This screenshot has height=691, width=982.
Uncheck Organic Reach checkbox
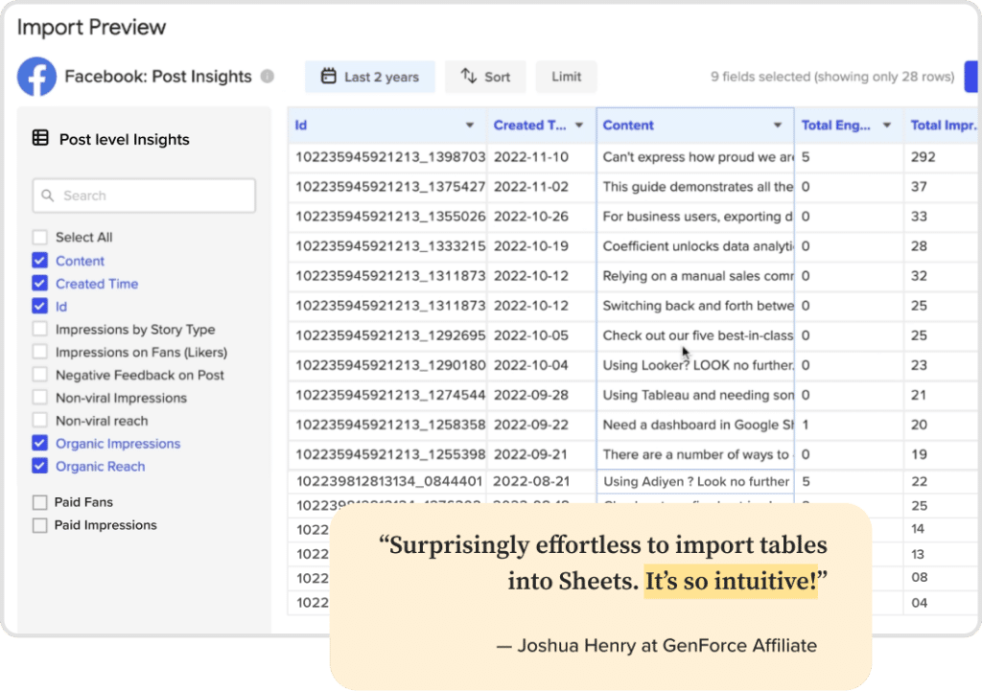pos(39,467)
